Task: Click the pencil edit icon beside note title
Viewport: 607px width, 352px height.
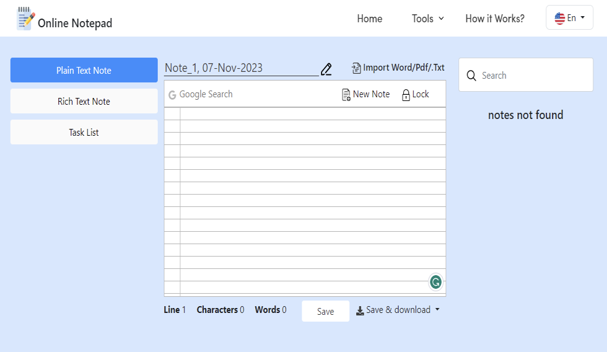Action: 326,69
